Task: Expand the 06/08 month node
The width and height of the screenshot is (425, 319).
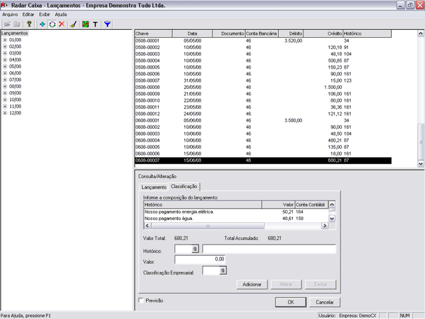Action: 5,73
